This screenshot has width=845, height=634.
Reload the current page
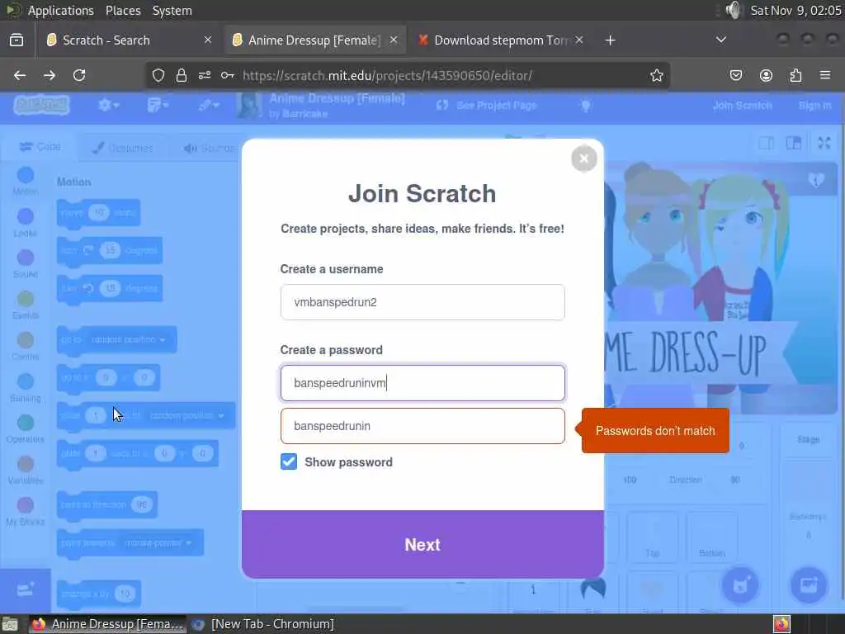[79, 75]
